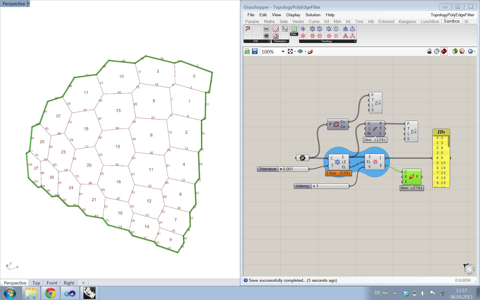The width and height of the screenshot is (480, 300).
Task: Open Chrome from the Windows taskbar
Action: click(x=50, y=293)
